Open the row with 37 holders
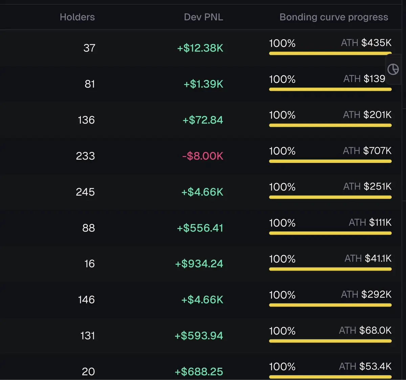 point(203,48)
